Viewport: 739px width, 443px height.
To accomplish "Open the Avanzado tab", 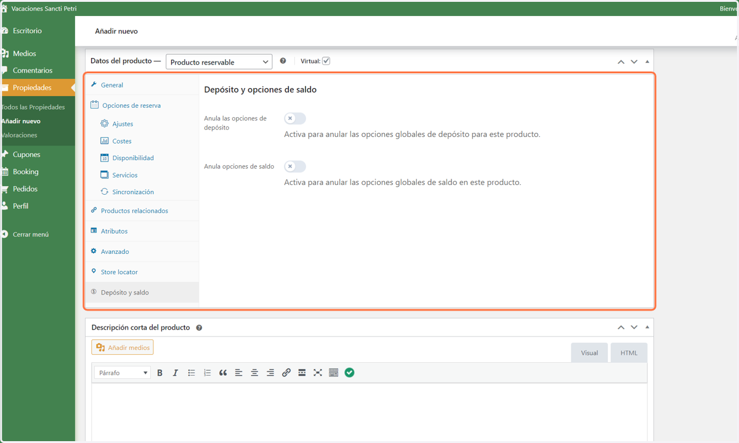I will 142,251.
